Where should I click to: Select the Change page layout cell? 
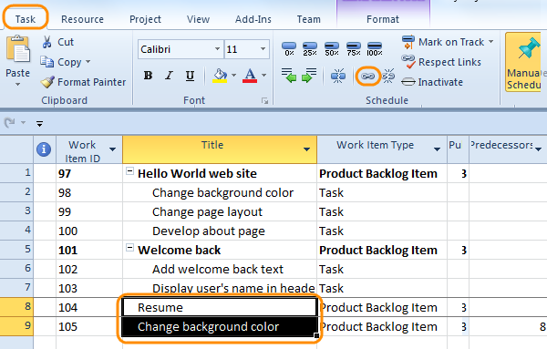click(x=220, y=212)
